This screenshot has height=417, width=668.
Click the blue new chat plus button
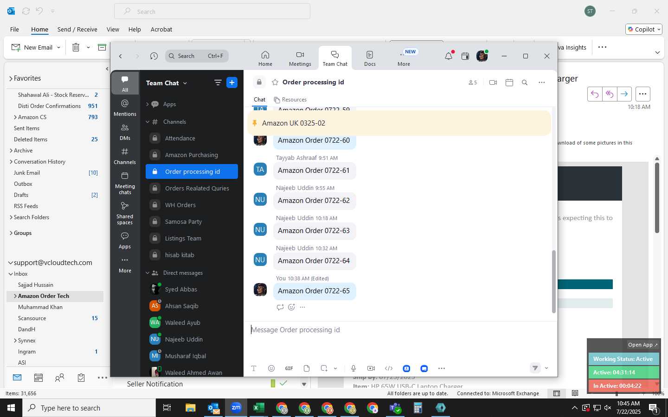point(232,82)
